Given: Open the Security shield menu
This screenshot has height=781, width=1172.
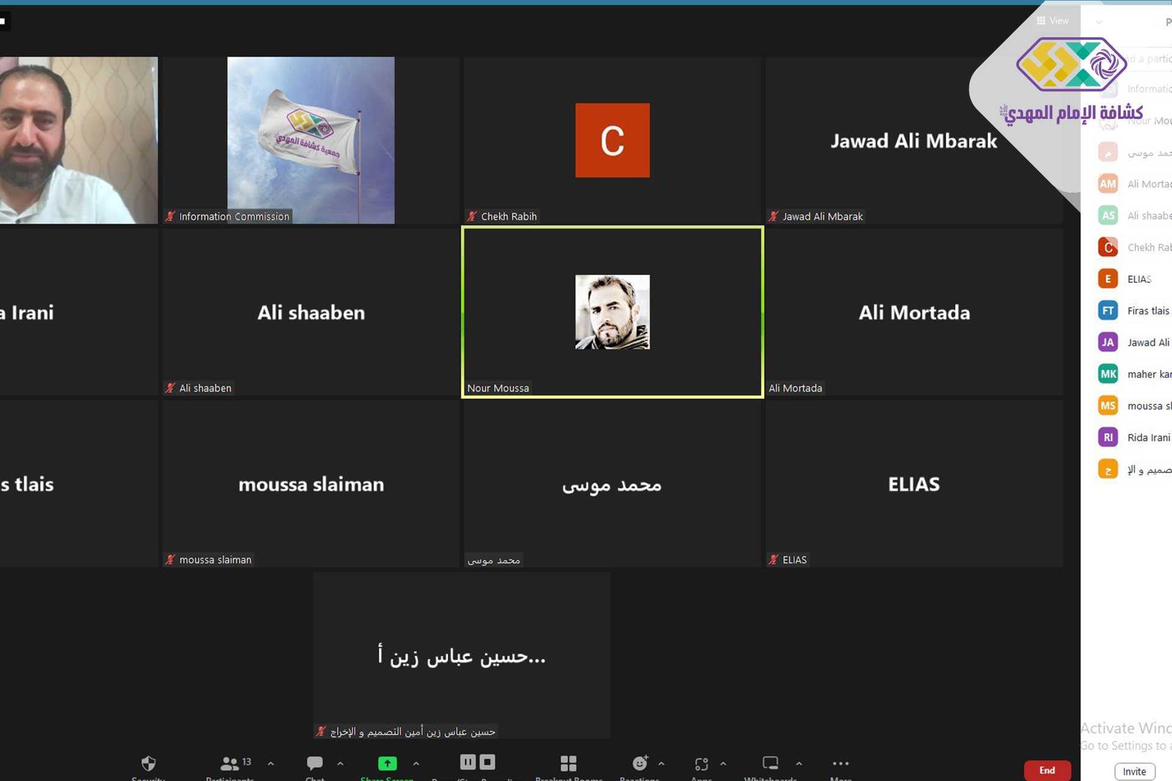Looking at the screenshot, I should tap(148, 763).
